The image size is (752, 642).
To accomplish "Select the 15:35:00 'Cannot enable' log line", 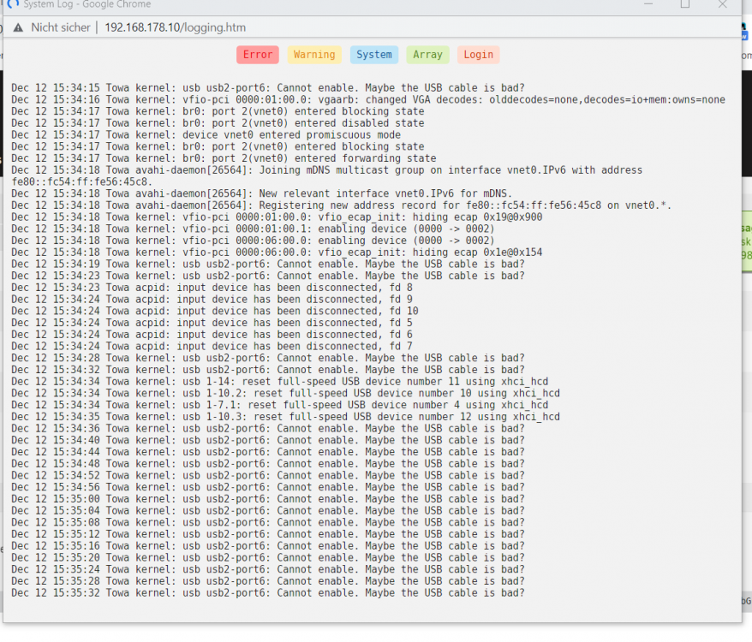I will tap(268, 499).
